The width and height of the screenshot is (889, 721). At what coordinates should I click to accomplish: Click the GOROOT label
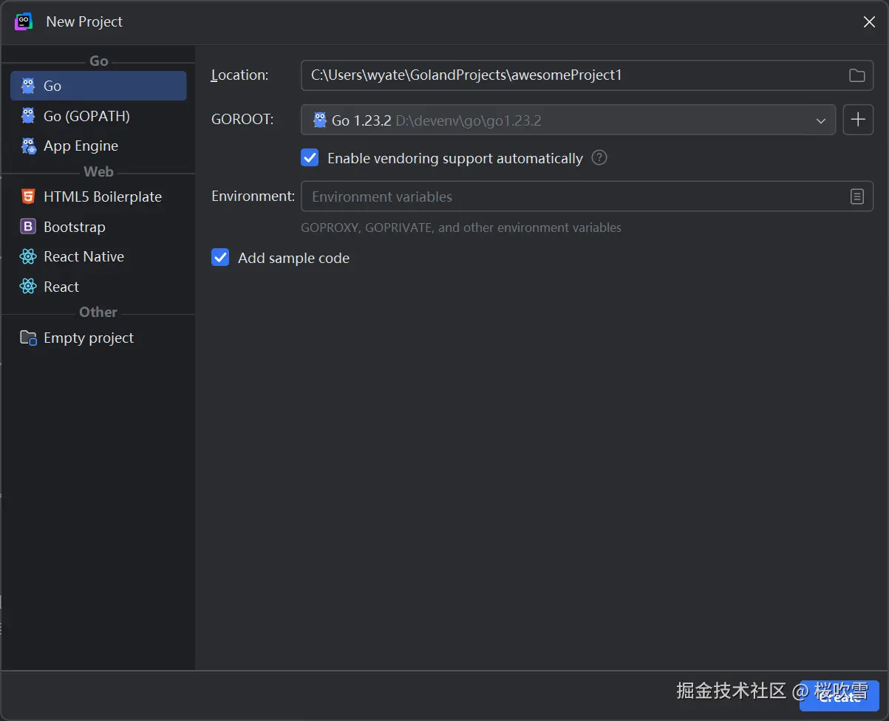coord(242,120)
